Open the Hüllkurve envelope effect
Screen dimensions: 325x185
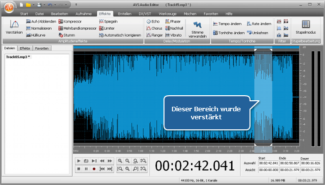tap(36, 35)
